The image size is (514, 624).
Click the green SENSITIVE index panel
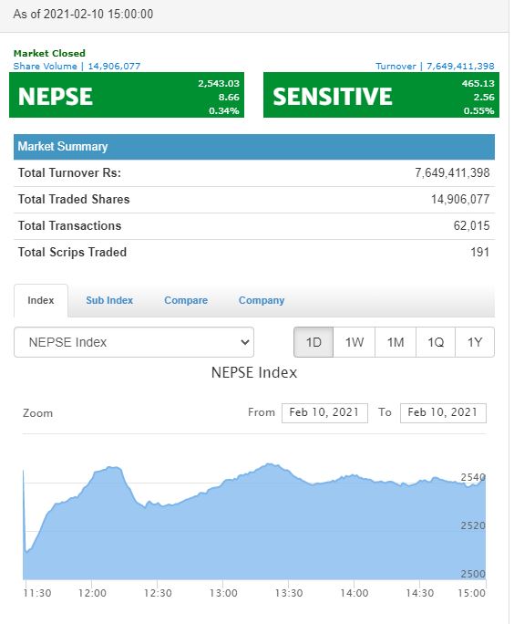pos(381,95)
